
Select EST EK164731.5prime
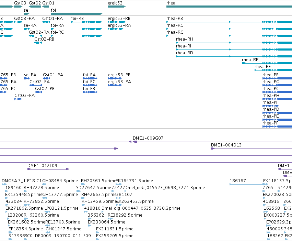pos(134,181)
